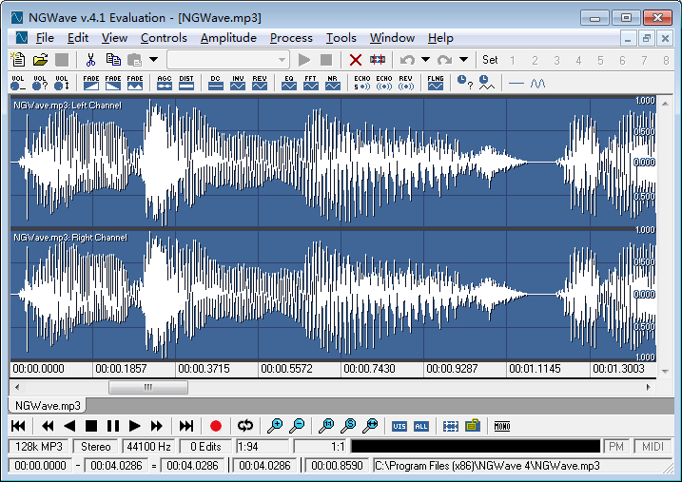Viewport: 682px width, 482px height.
Task: Click the Copy icon in the toolbar
Action: (113, 60)
